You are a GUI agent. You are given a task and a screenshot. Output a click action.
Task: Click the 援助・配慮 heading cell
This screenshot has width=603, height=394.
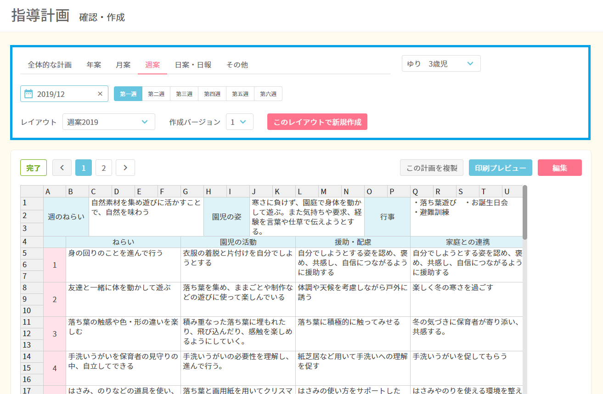pyautogui.click(x=353, y=242)
